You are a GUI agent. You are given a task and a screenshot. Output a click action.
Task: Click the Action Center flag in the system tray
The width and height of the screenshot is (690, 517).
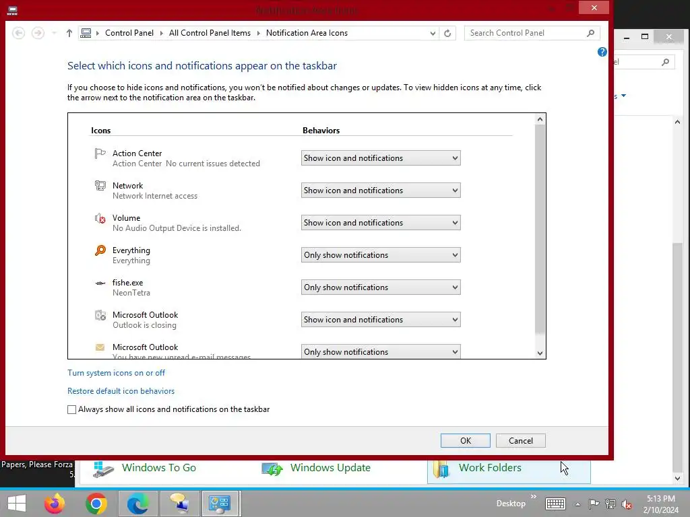coord(594,504)
